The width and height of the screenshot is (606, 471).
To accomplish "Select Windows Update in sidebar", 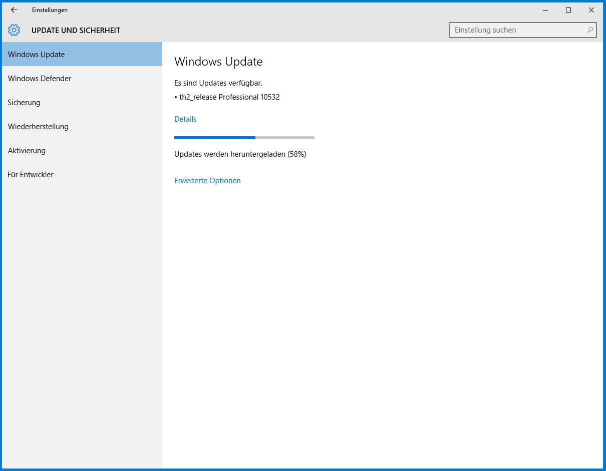I will tap(82, 54).
